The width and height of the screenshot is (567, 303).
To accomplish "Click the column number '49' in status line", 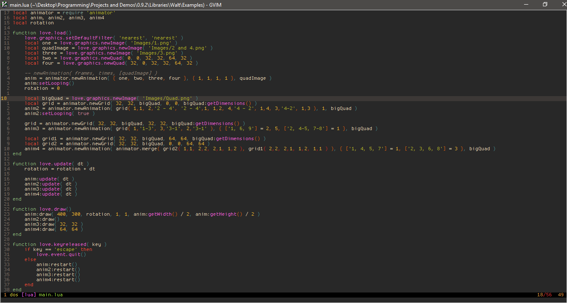I will (x=561, y=295).
